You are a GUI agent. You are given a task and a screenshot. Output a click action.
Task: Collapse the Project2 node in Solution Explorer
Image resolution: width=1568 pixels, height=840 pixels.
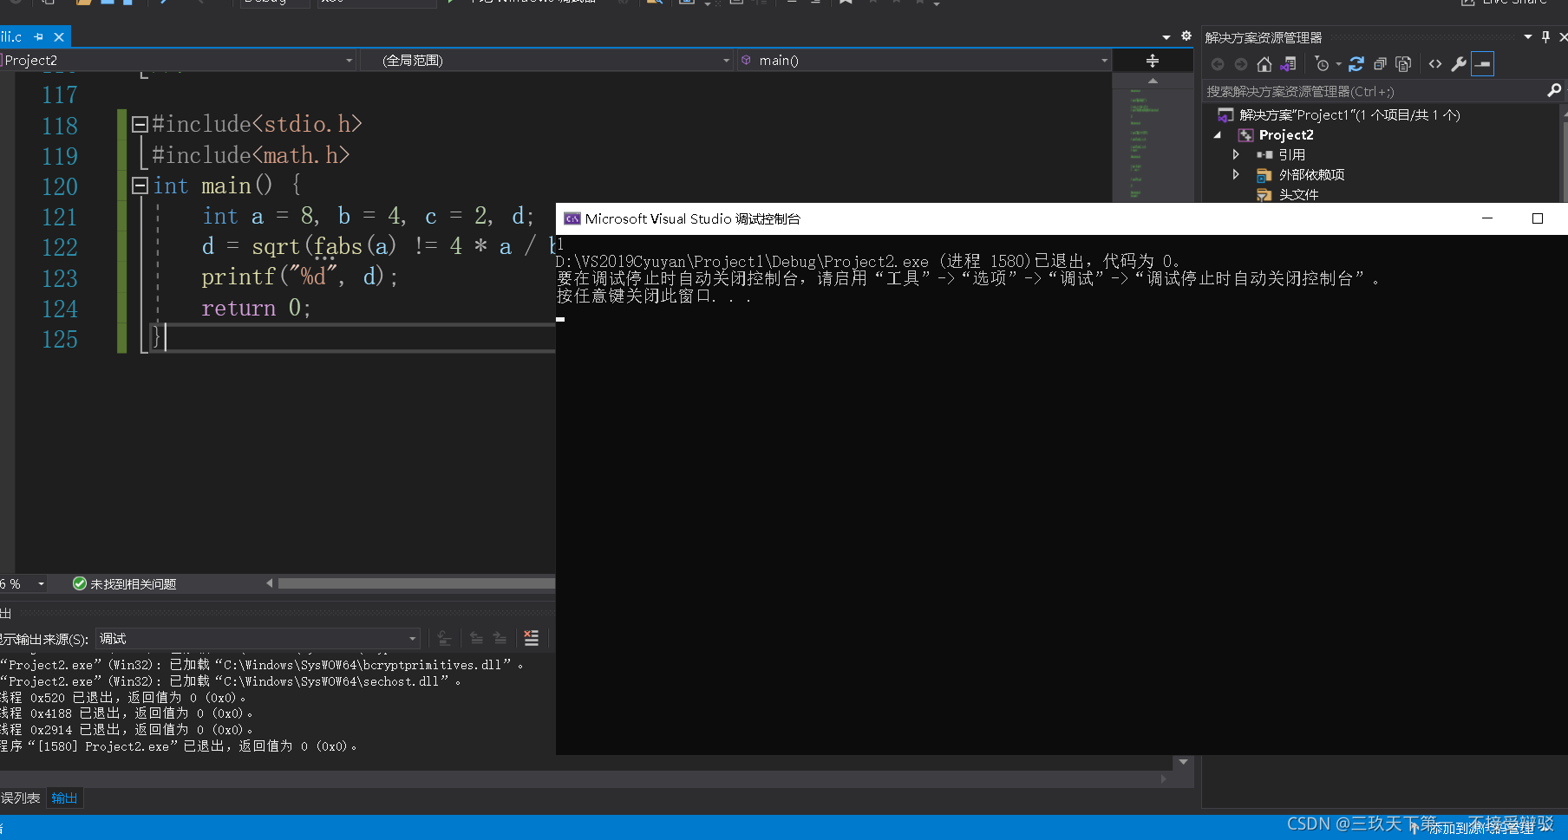1218,135
